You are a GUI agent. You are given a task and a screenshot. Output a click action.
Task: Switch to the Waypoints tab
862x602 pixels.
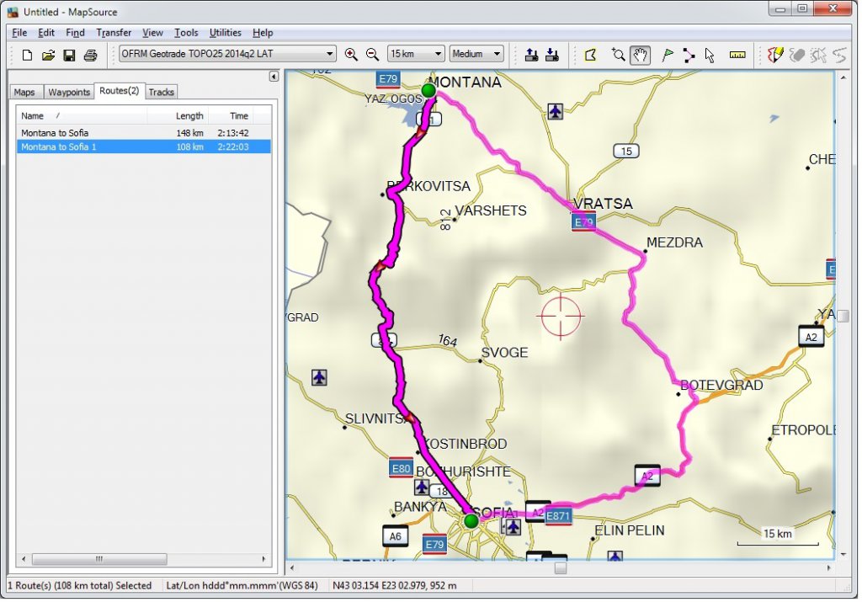tap(69, 92)
